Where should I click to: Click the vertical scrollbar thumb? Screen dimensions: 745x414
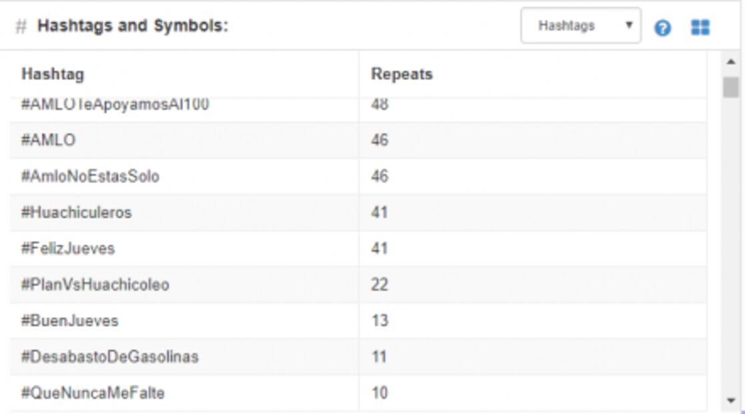coord(731,87)
